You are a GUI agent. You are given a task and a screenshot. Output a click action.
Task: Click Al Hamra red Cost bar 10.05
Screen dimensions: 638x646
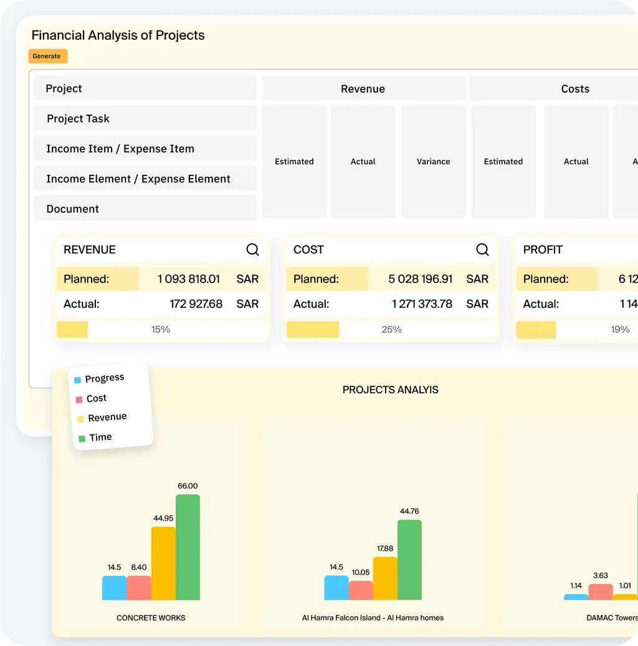point(361,591)
